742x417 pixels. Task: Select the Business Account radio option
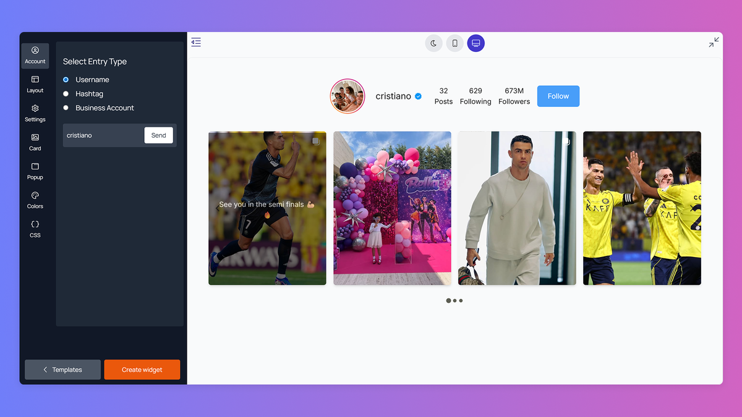point(66,108)
